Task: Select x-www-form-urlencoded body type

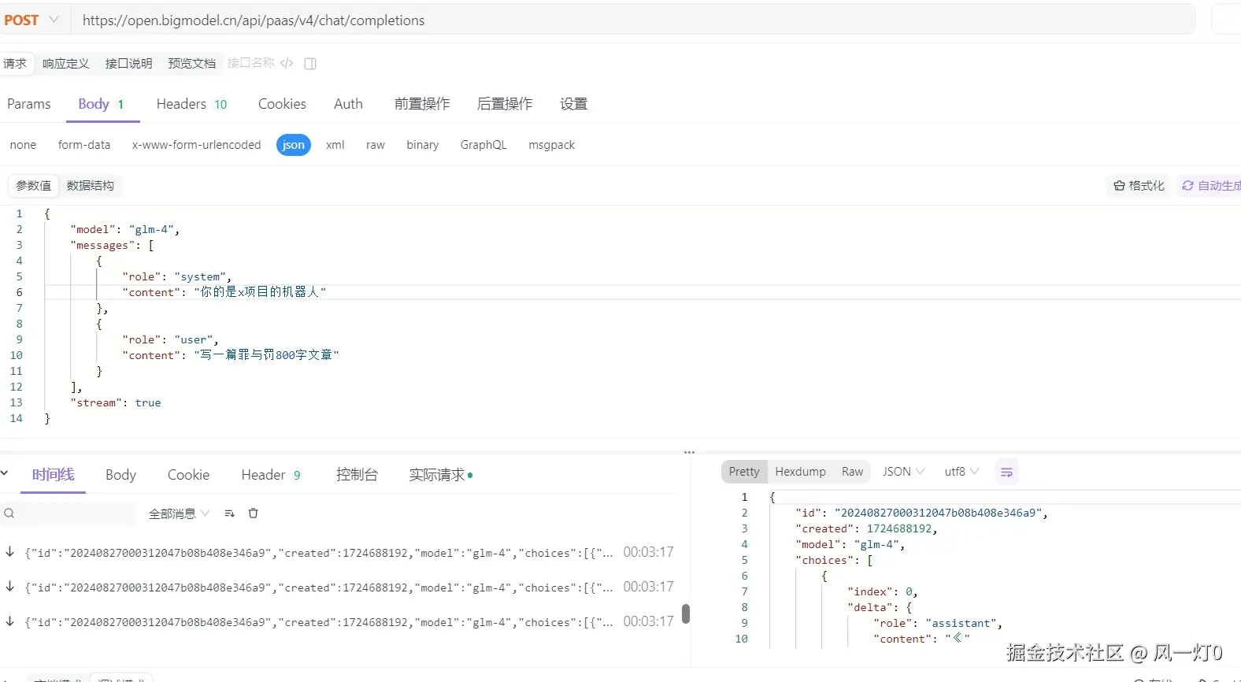Action: 196,145
